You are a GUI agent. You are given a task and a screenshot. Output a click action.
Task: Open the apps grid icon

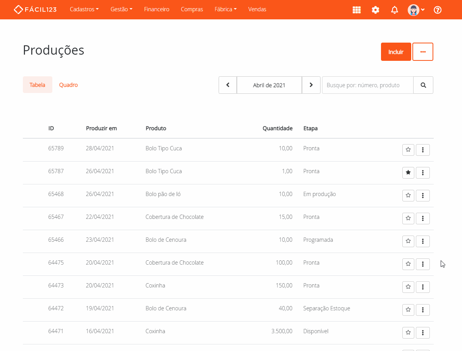[x=357, y=10]
